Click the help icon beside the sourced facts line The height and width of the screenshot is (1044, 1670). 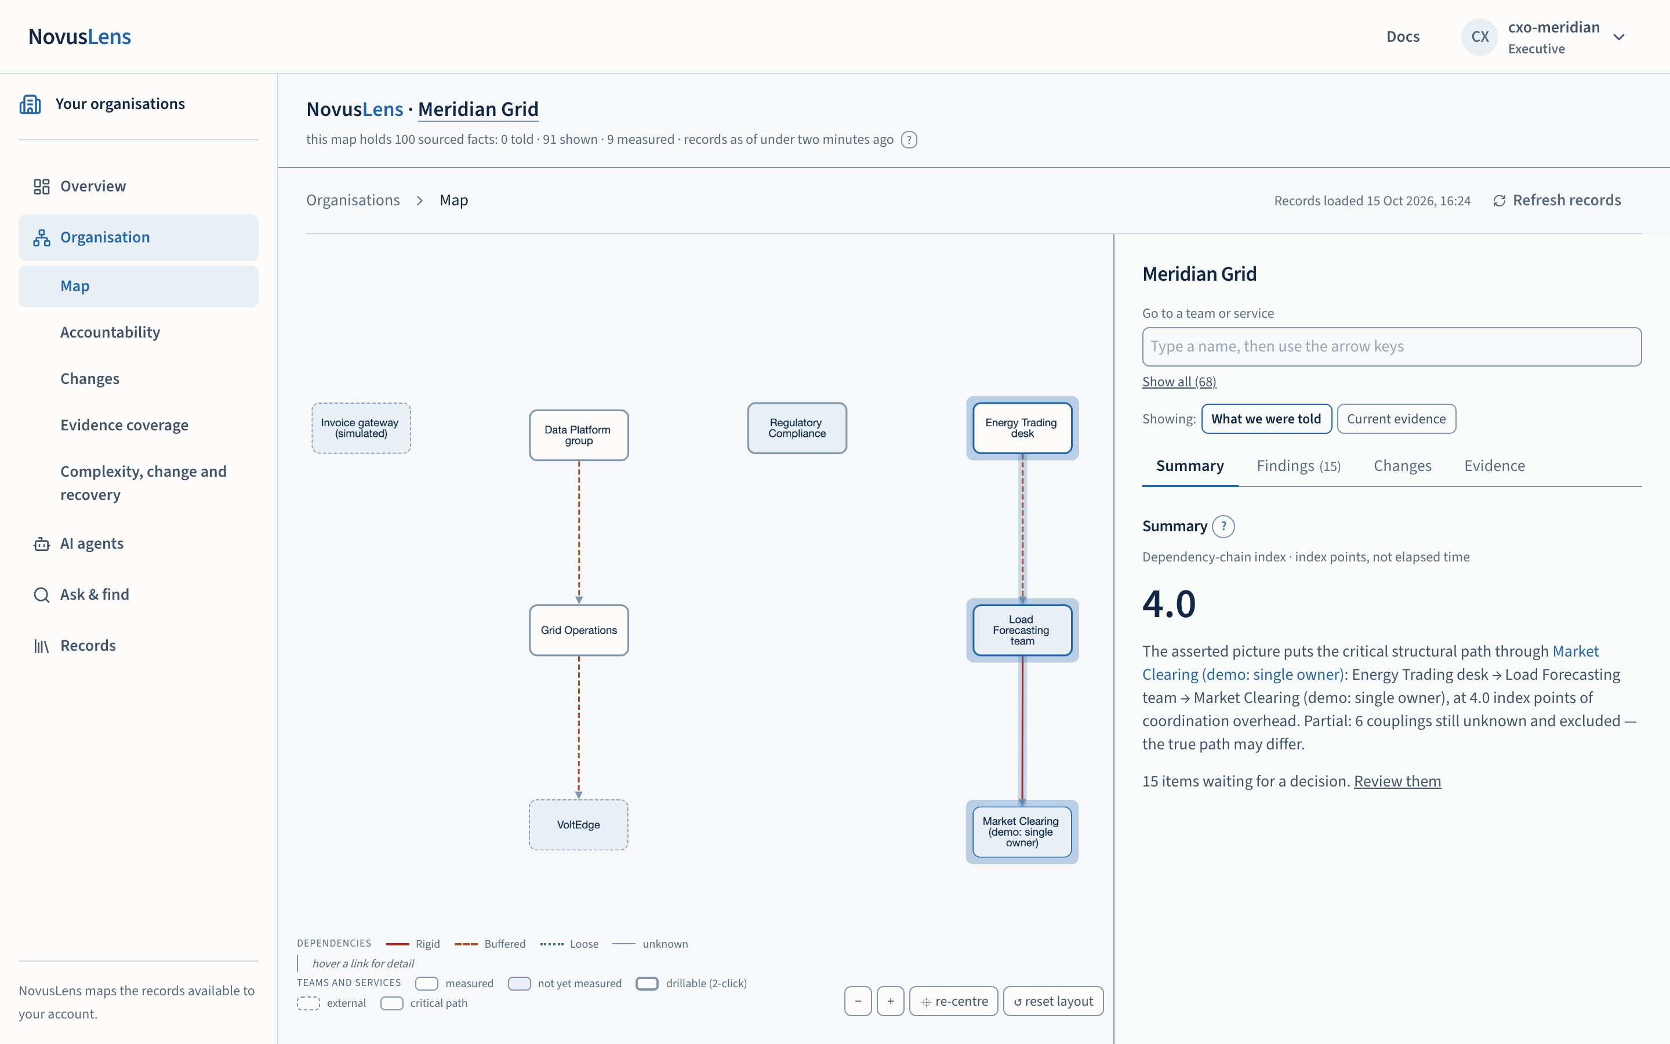click(x=909, y=139)
